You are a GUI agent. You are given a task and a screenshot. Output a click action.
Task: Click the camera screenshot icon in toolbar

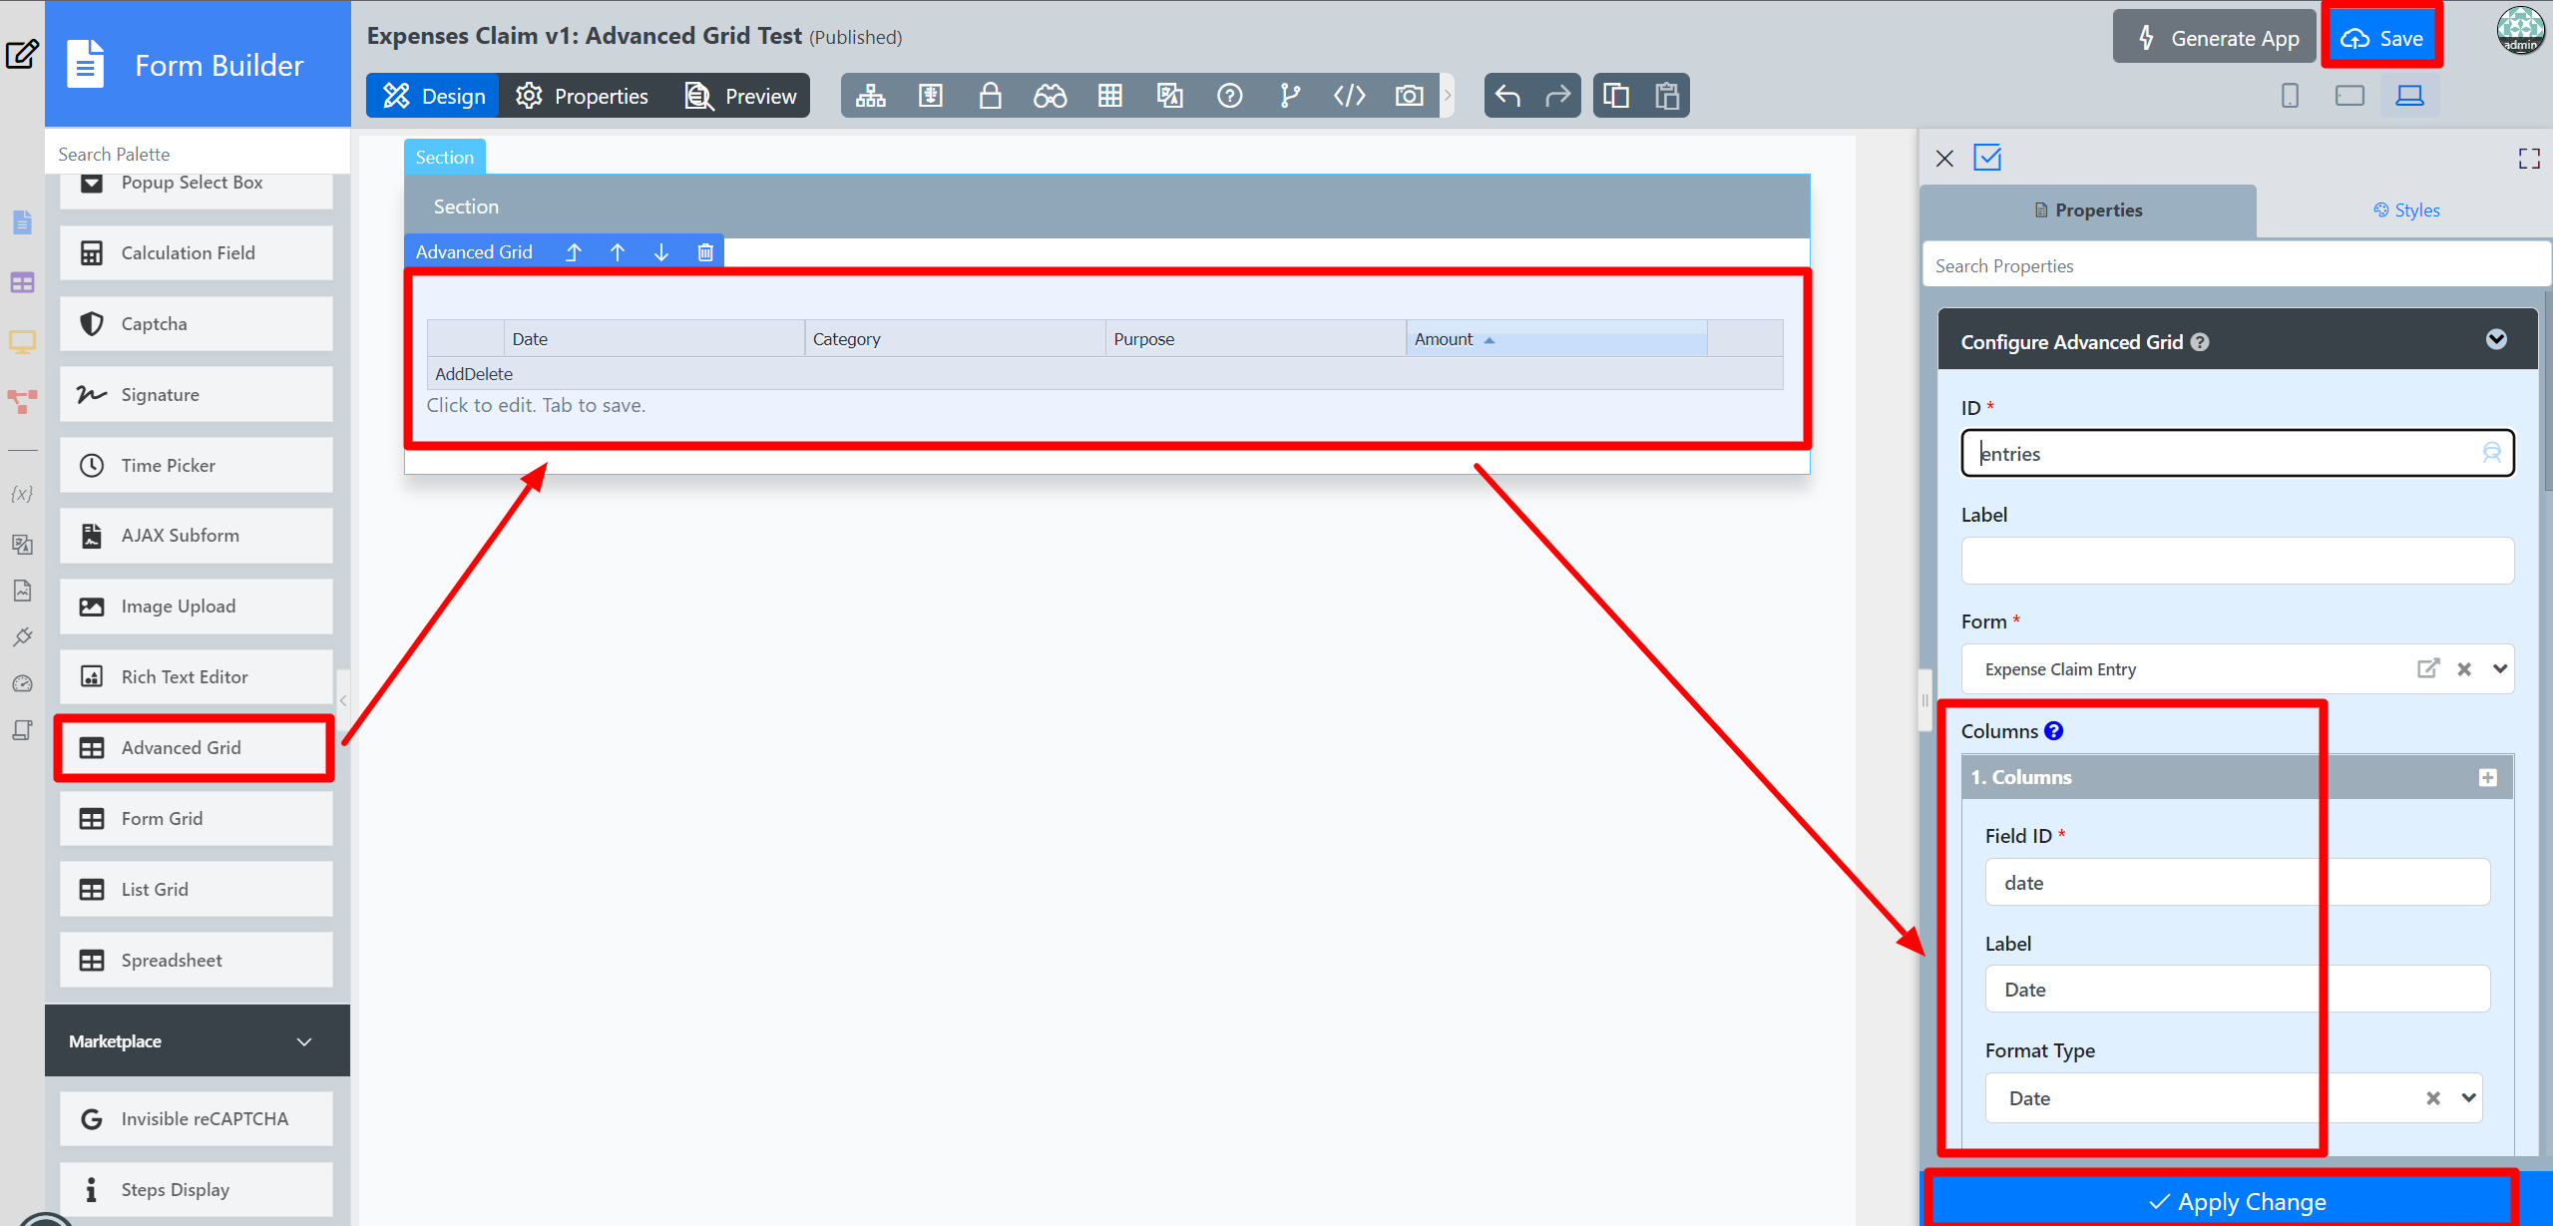coord(1409,96)
